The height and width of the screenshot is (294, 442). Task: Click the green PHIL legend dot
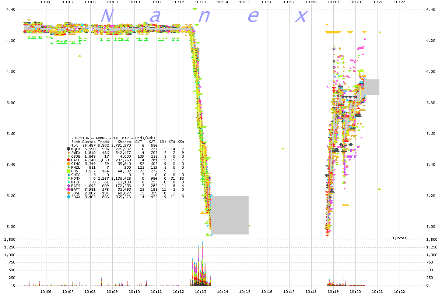point(69,167)
